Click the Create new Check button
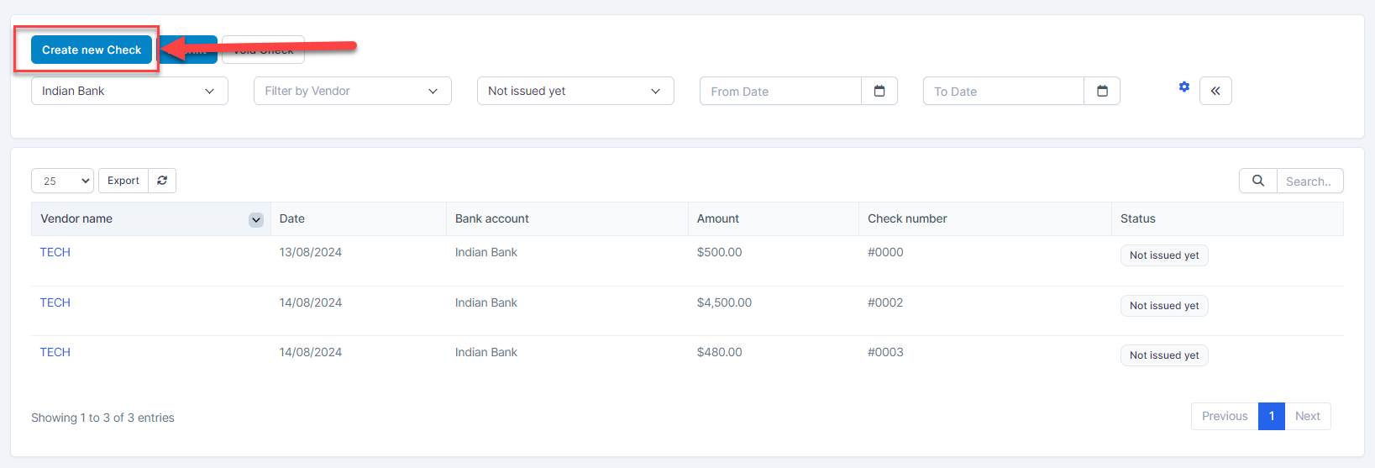The height and width of the screenshot is (468, 1375). tap(92, 50)
